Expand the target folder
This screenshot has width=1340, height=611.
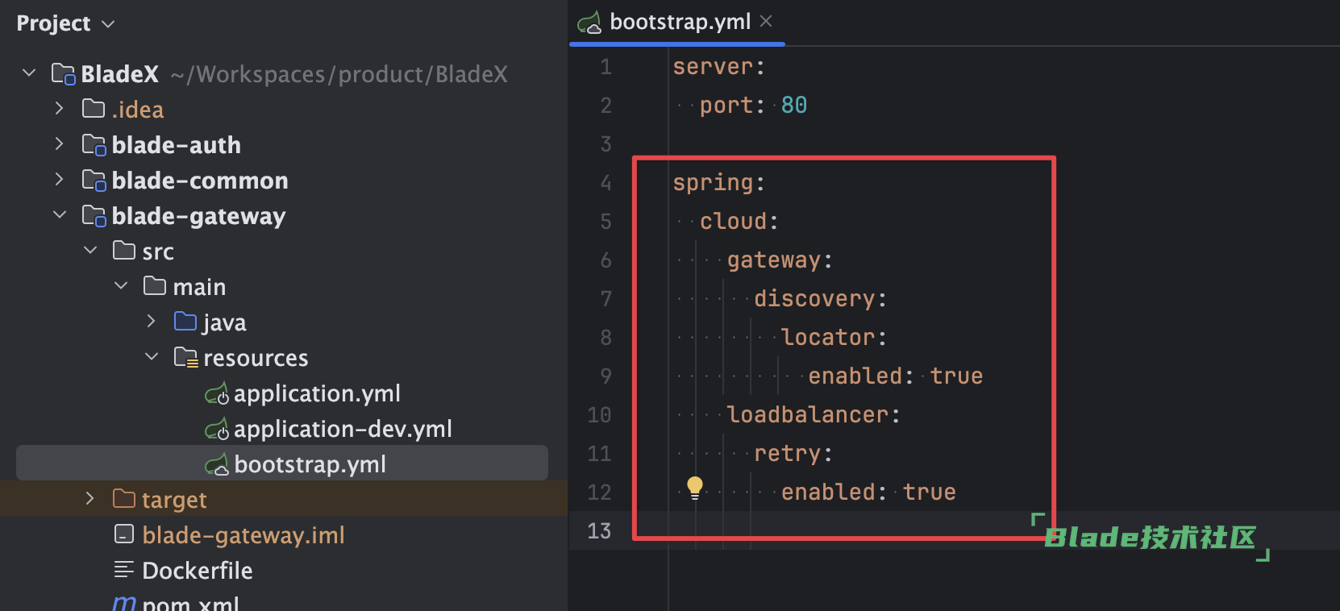[x=89, y=499]
